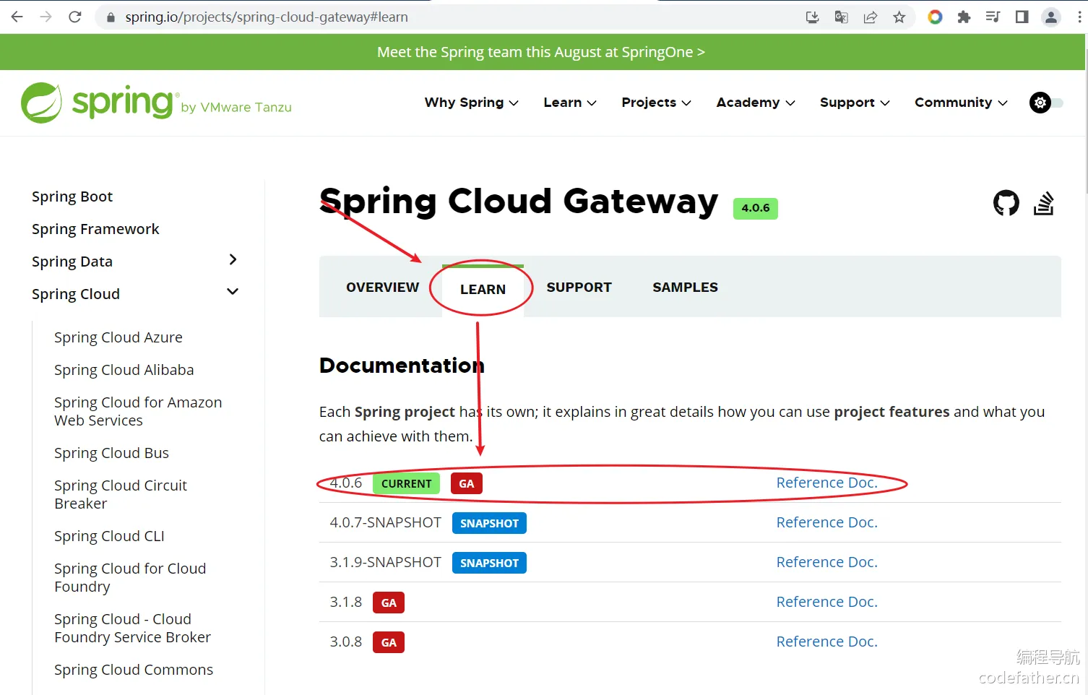Image resolution: width=1088 pixels, height=695 pixels.
Task: Switch to the SAMPLES tab
Action: coord(685,288)
